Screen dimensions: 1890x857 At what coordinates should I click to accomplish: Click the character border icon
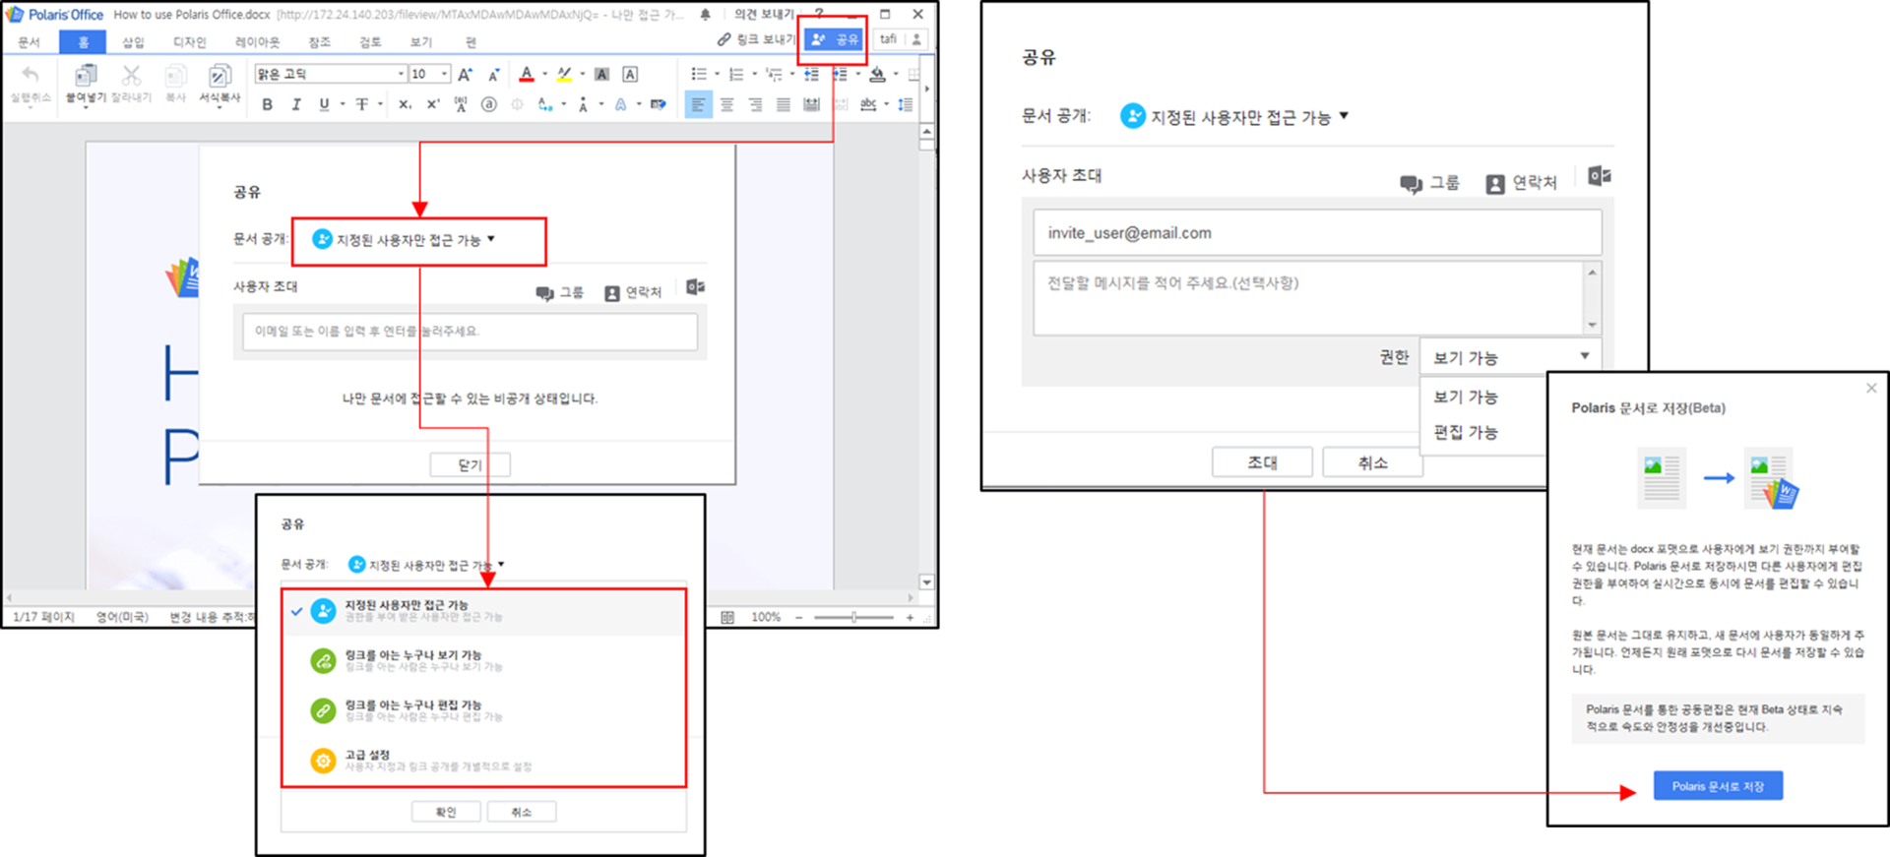(x=630, y=74)
